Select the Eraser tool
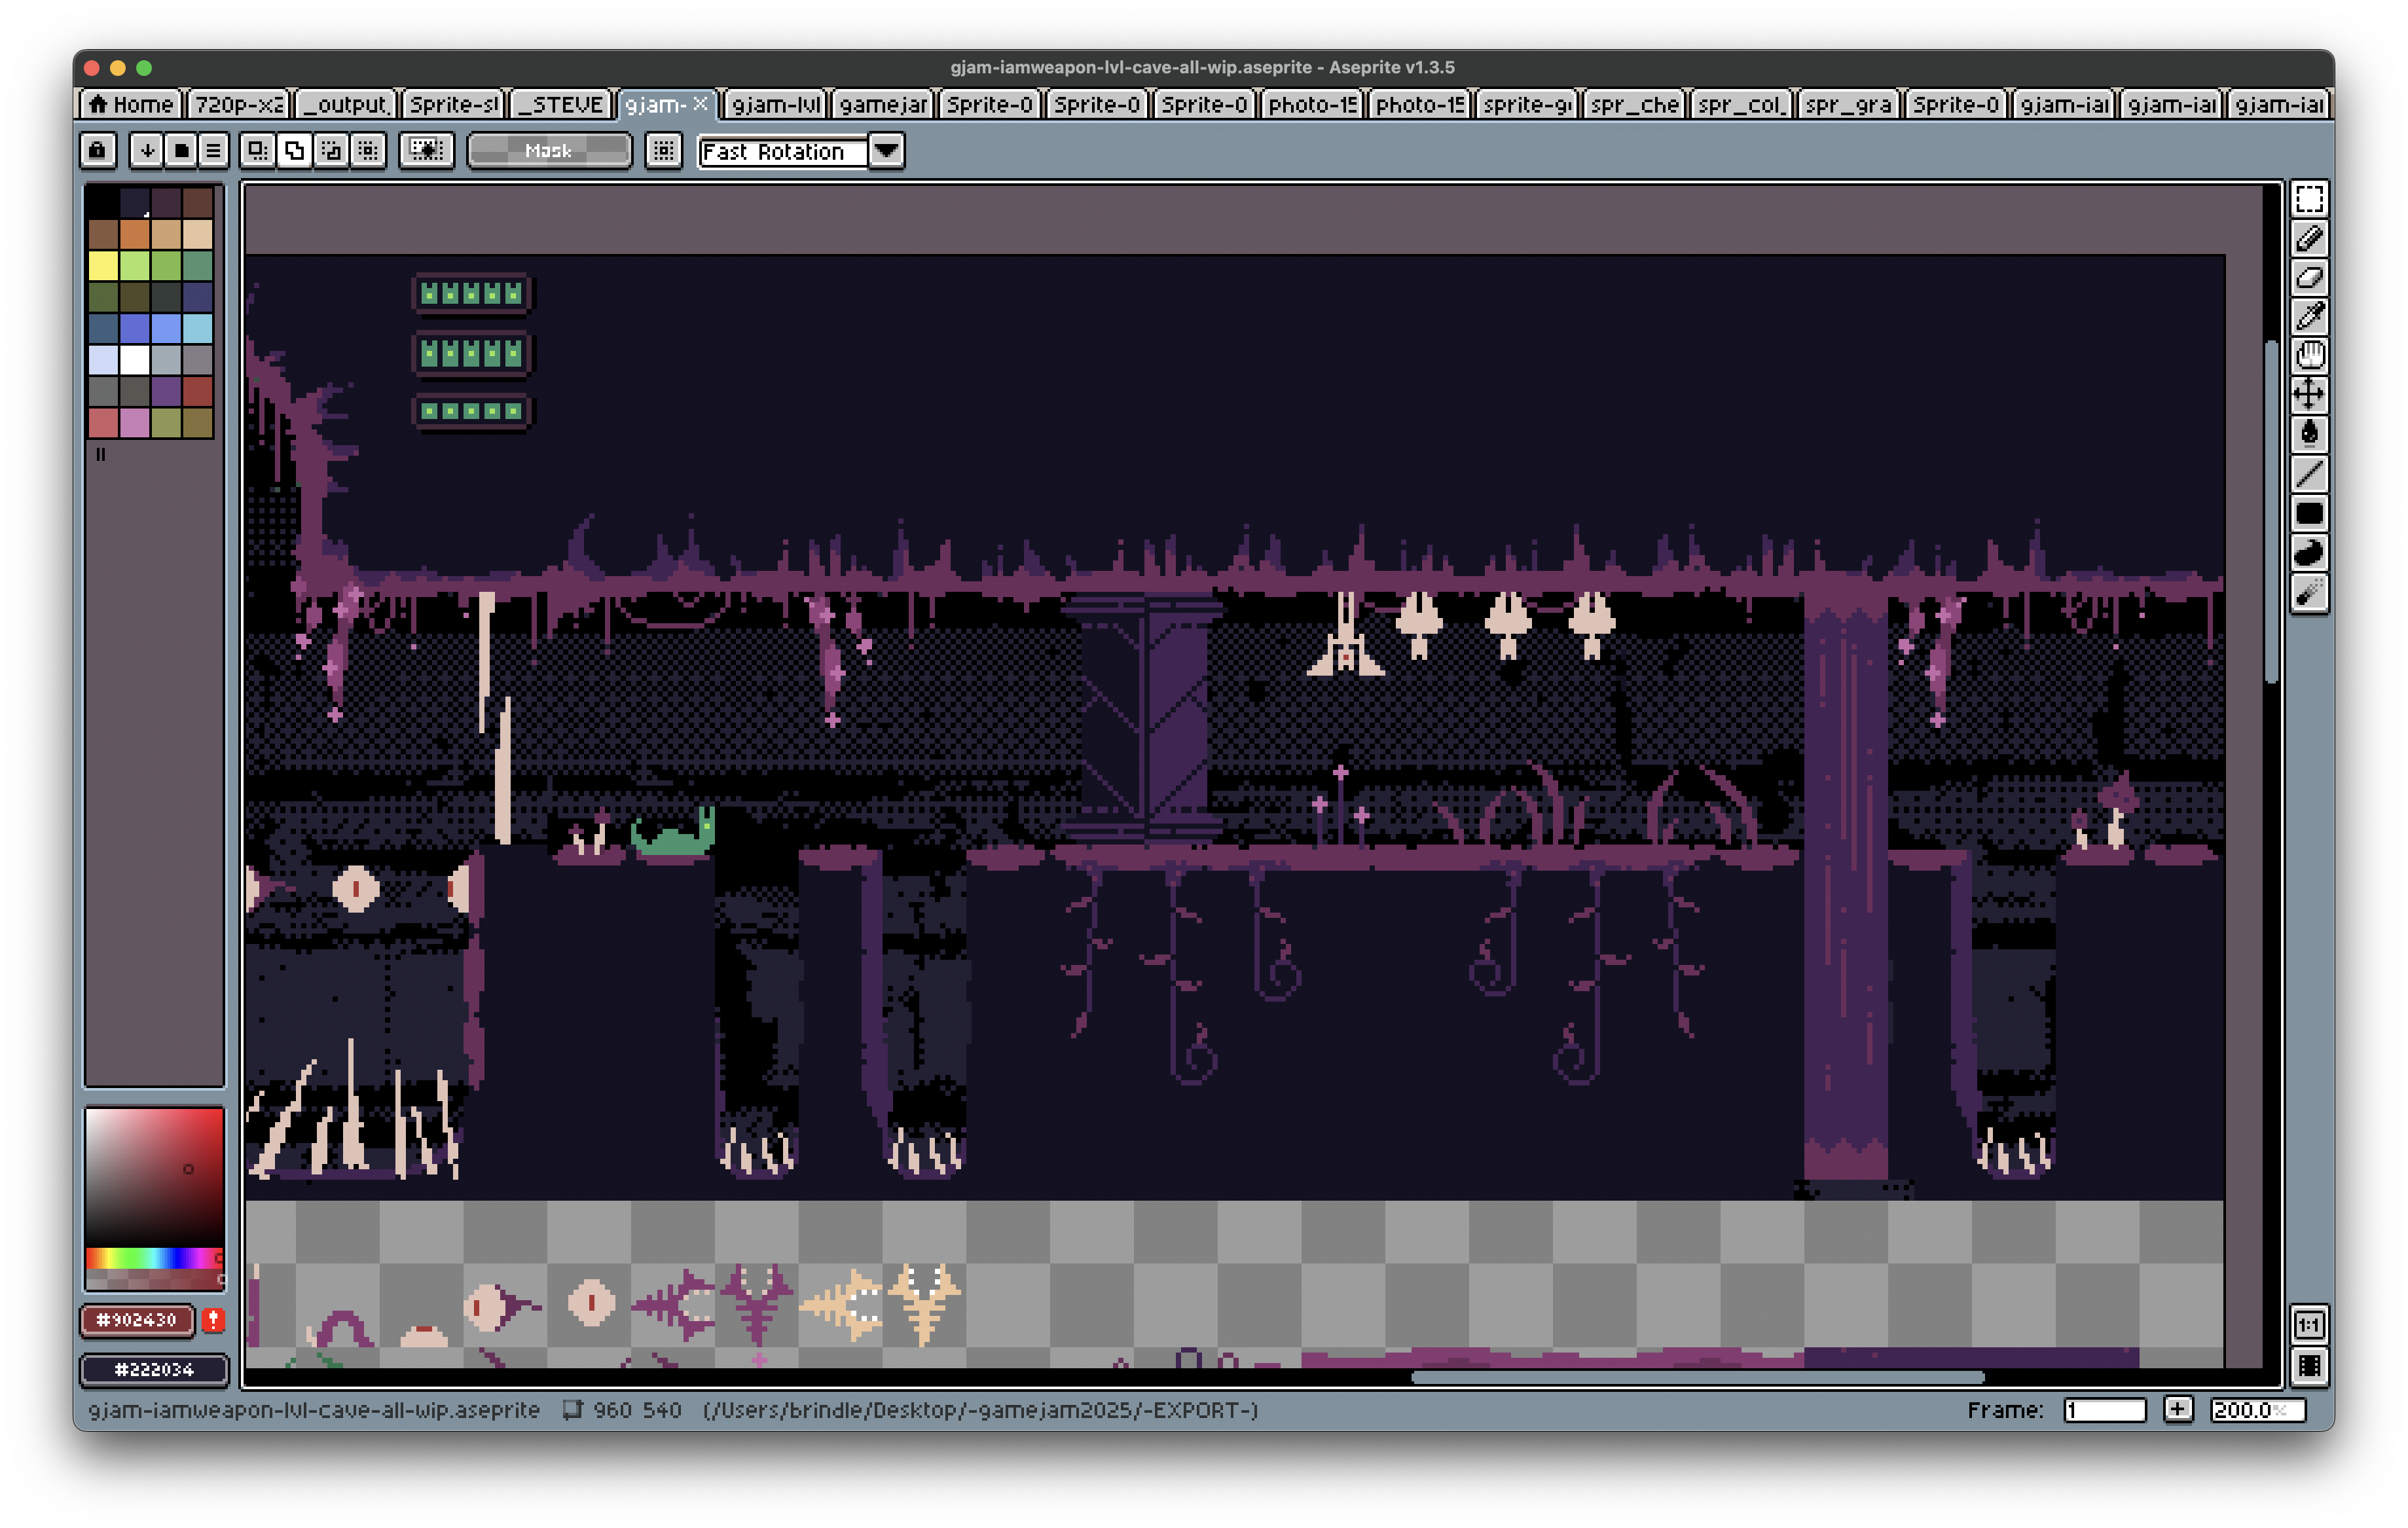This screenshot has height=1528, width=2408. point(2309,277)
